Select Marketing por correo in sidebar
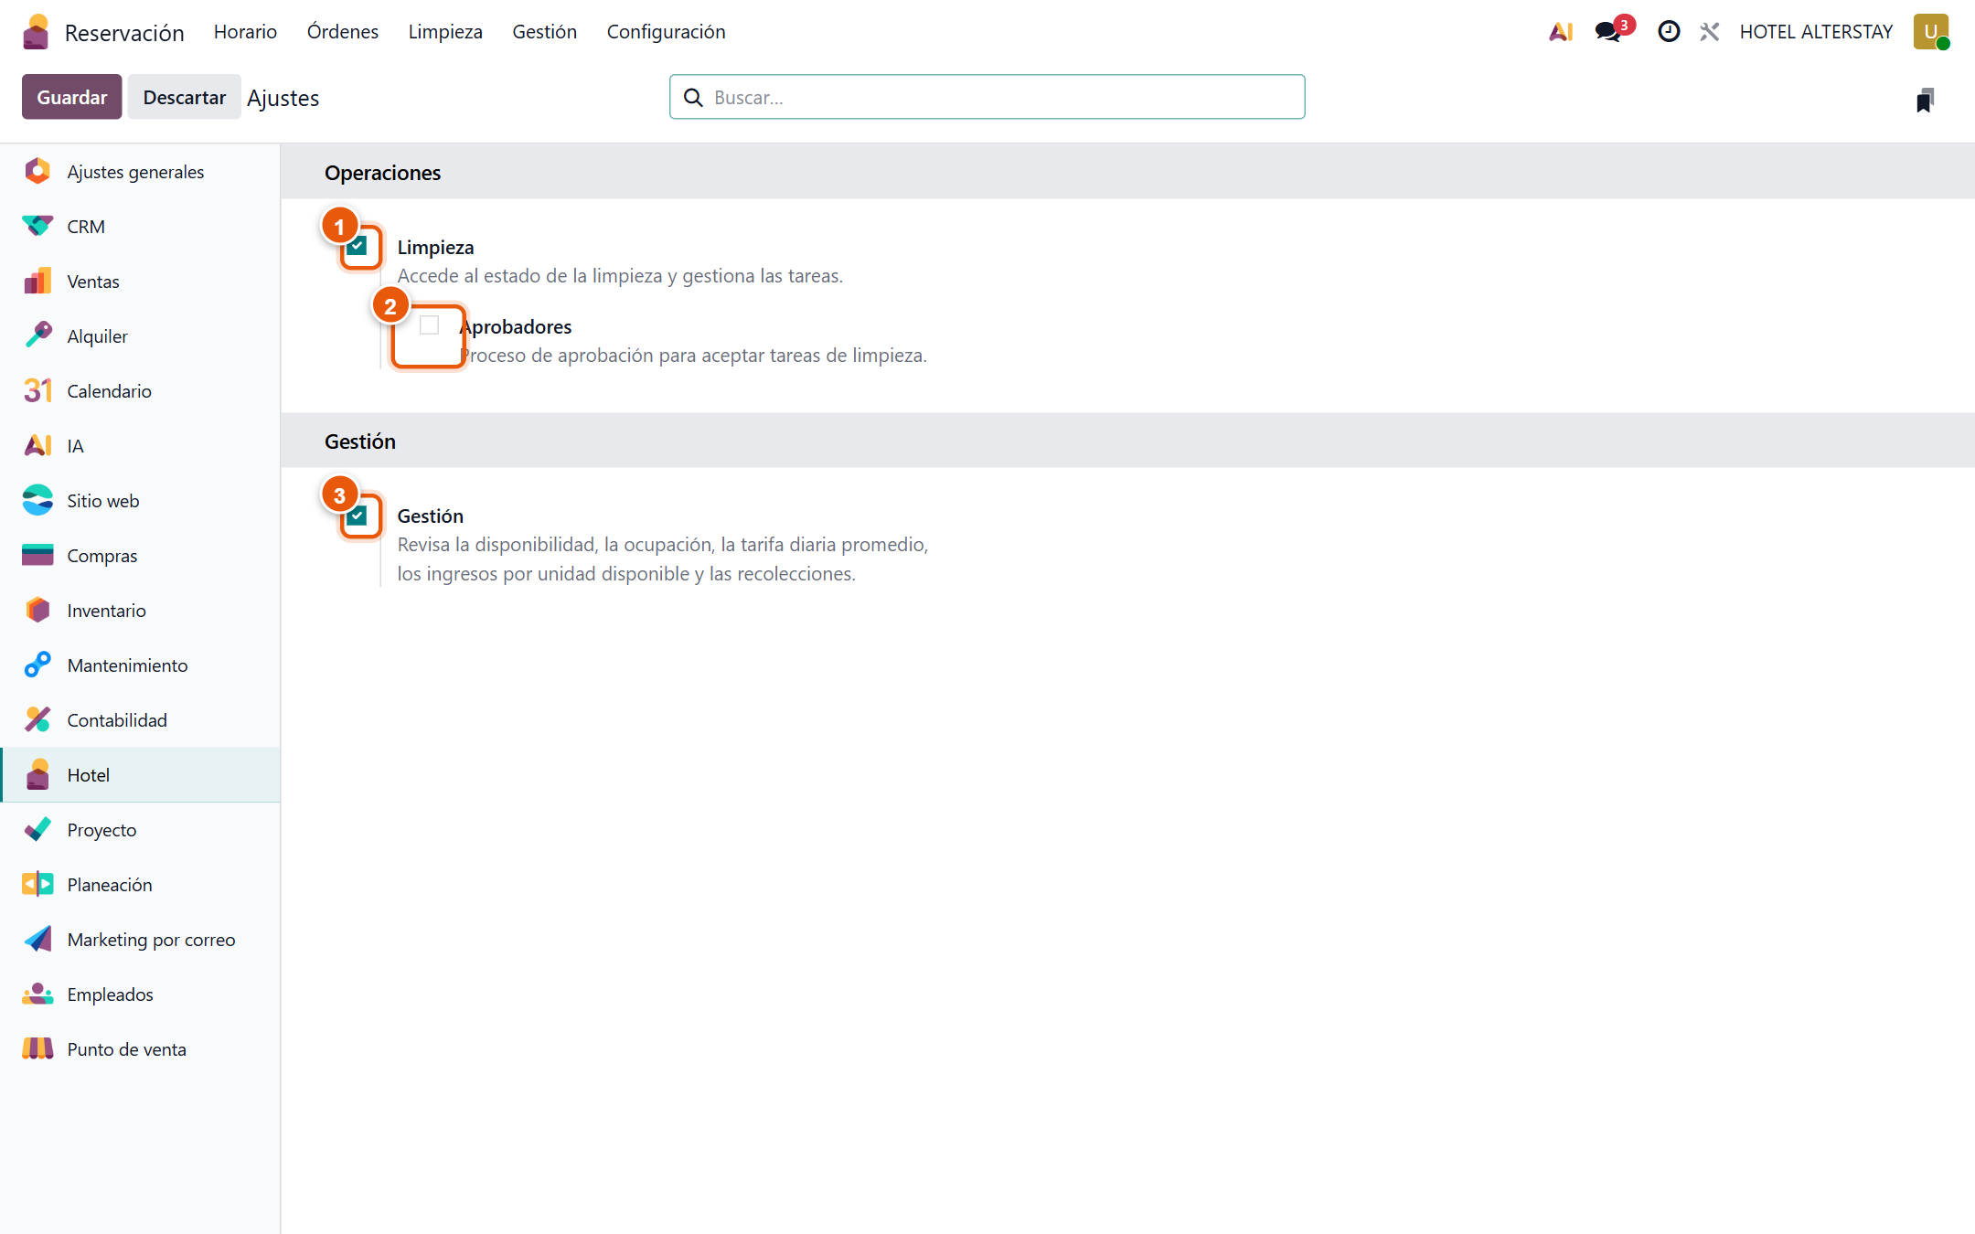The height and width of the screenshot is (1234, 1975). 140,940
